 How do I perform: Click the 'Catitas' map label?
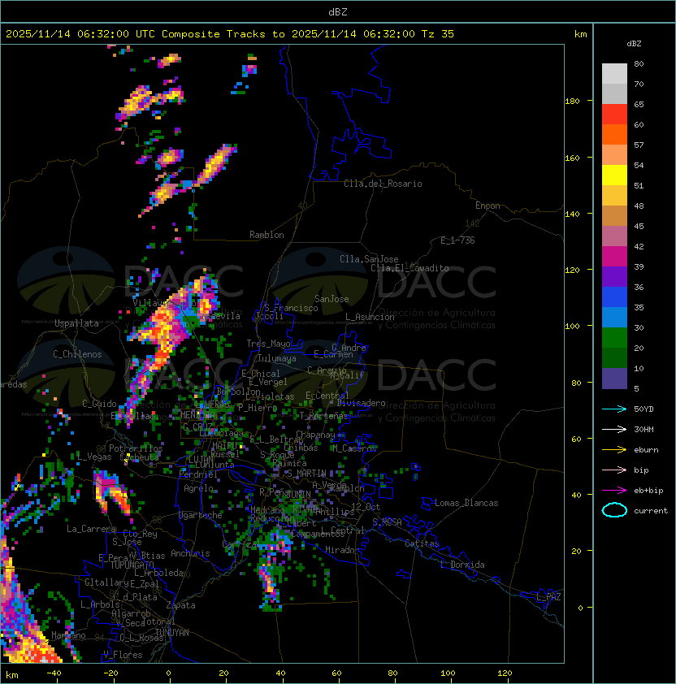[x=422, y=543]
